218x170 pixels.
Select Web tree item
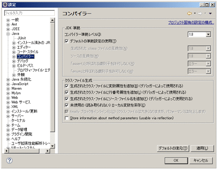[x=15, y=97]
